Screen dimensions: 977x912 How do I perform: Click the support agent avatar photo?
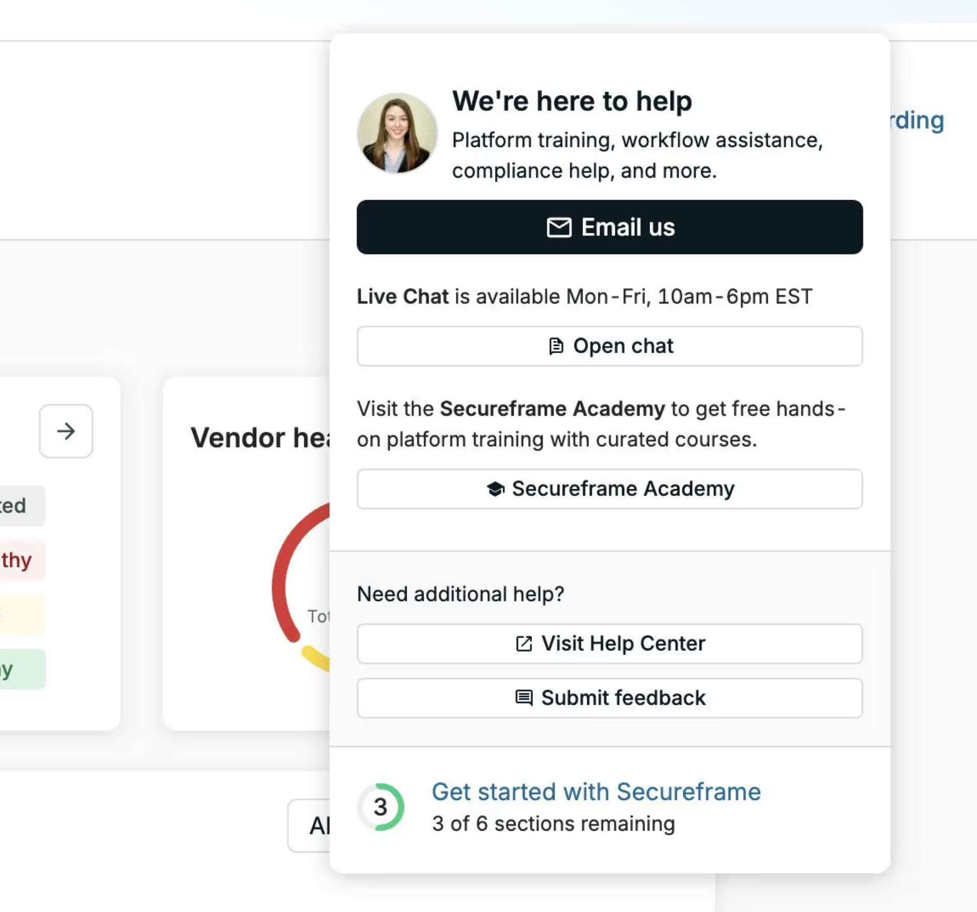(397, 133)
